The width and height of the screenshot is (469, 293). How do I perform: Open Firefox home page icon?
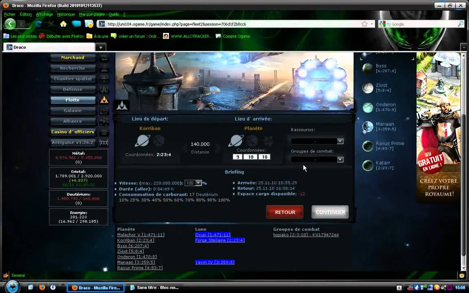click(63, 24)
